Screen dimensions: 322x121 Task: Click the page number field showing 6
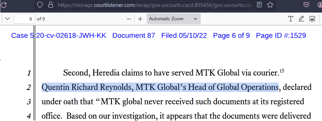click(24, 19)
